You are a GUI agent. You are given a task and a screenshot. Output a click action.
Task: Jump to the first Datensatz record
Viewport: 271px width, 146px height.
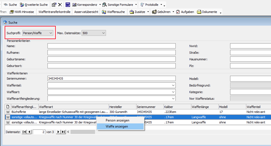point(24,132)
